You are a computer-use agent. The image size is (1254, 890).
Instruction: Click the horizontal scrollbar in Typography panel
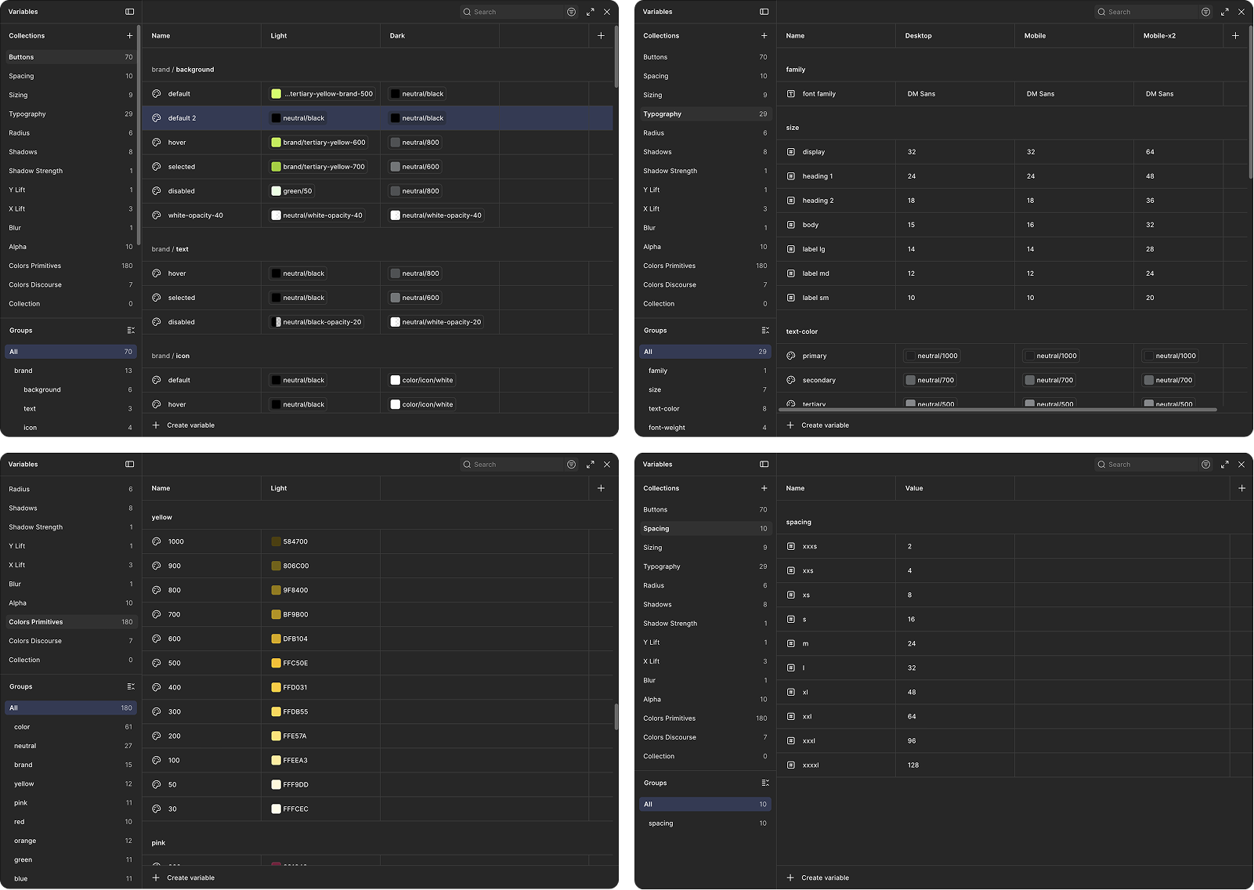point(998,410)
